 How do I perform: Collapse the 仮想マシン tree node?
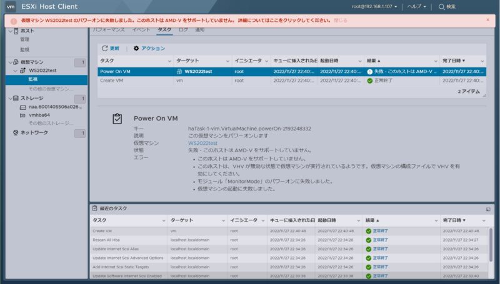point(11,62)
